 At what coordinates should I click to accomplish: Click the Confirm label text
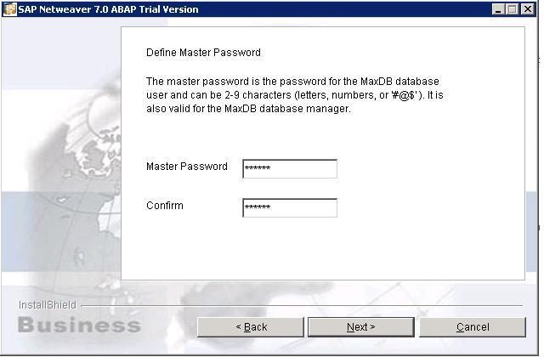[x=164, y=206]
